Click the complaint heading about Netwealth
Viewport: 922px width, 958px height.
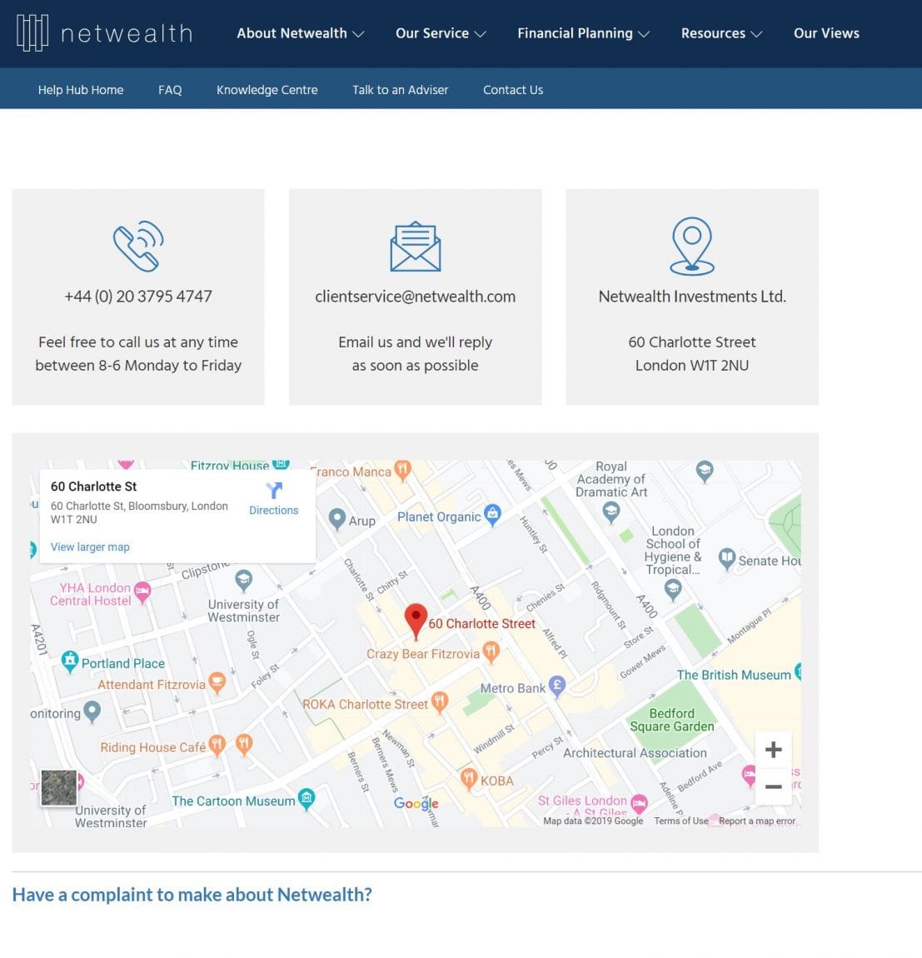point(192,895)
